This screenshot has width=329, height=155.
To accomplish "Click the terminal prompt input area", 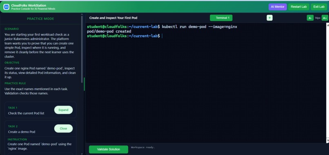I will tap(162, 36).
